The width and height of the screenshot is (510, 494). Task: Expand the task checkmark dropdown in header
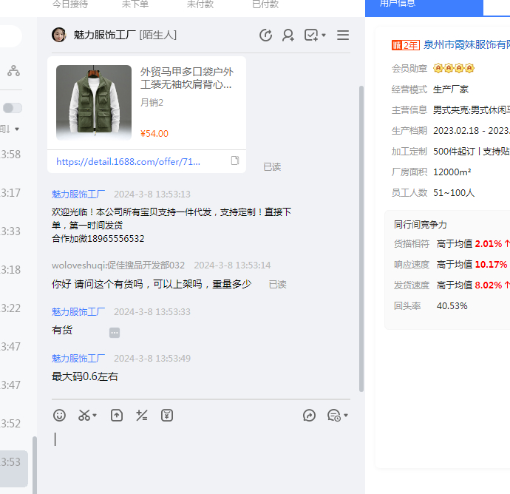pos(324,36)
